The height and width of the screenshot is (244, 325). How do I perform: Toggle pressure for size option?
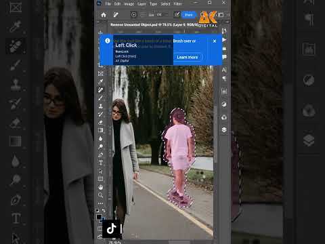tap(177, 15)
